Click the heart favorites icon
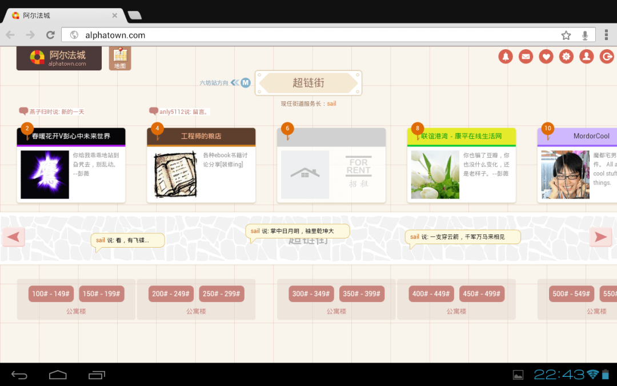 click(x=546, y=57)
